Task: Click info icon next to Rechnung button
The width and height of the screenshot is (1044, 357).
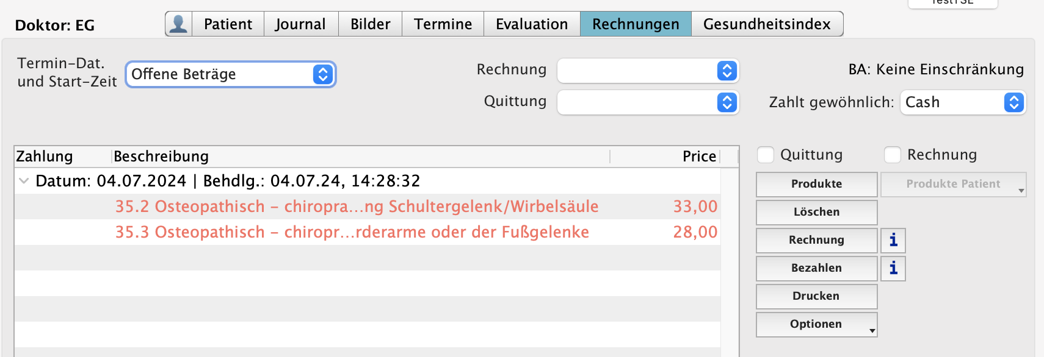Action: tap(893, 240)
